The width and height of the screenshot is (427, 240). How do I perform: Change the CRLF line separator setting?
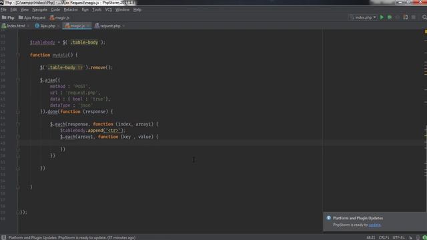point(384,237)
